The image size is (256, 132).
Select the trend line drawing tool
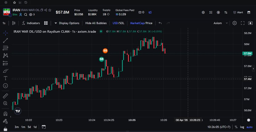[5, 41]
